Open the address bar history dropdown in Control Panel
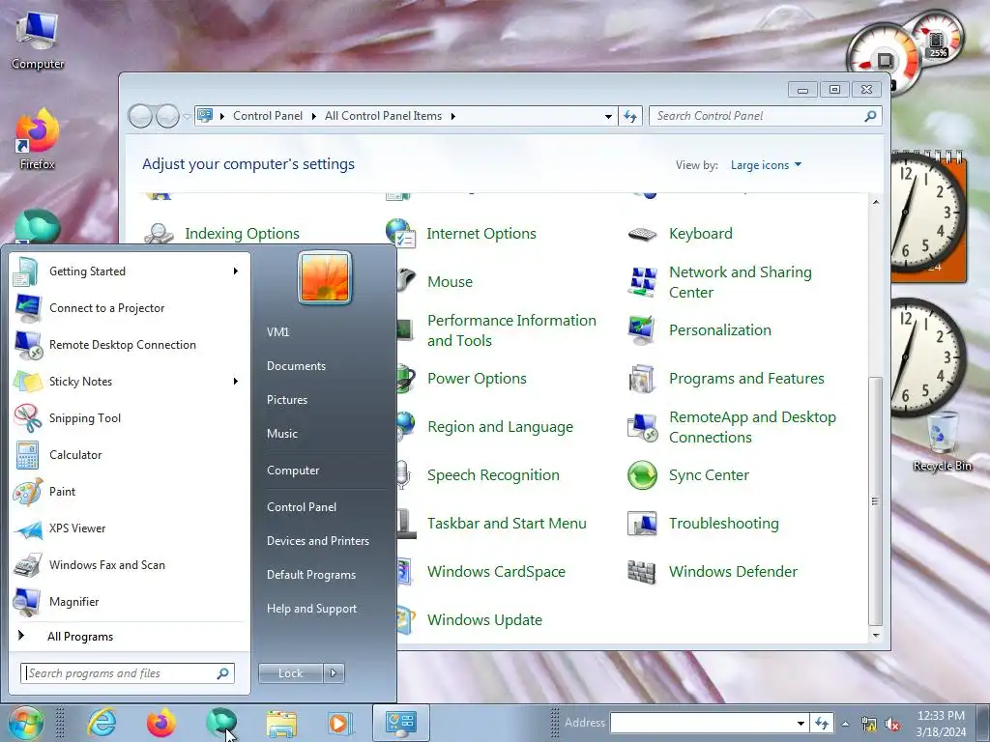The width and height of the screenshot is (990, 742). (608, 116)
